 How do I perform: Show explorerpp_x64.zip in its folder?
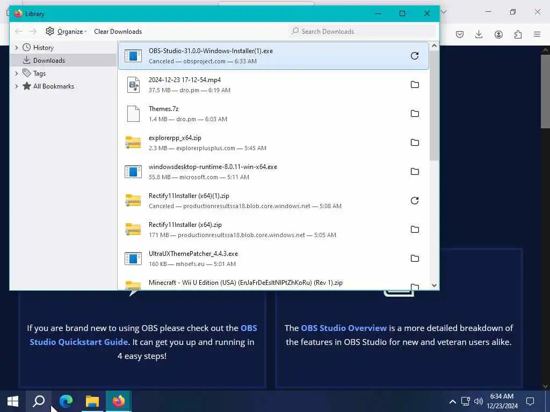tap(415, 143)
